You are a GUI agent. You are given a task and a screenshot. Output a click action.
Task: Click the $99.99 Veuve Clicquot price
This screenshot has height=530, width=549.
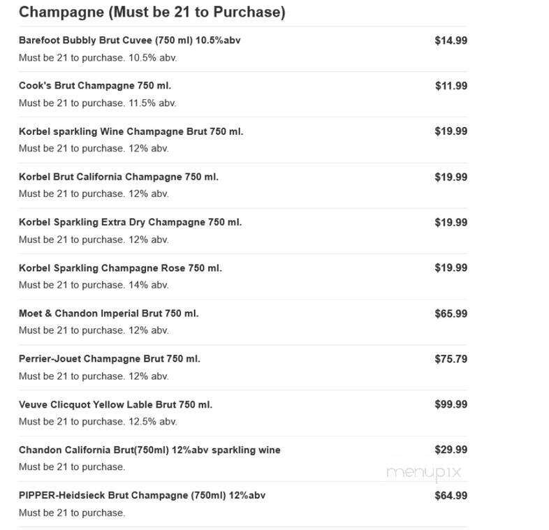coord(451,404)
